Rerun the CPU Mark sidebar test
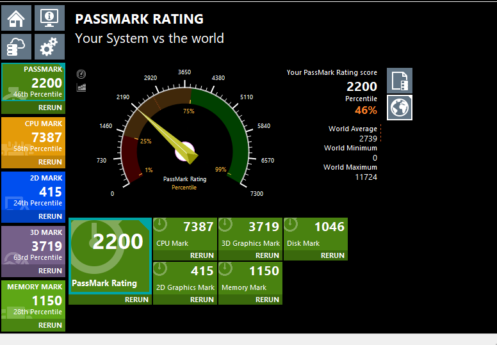This screenshot has height=345, width=497. click(50, 162)
